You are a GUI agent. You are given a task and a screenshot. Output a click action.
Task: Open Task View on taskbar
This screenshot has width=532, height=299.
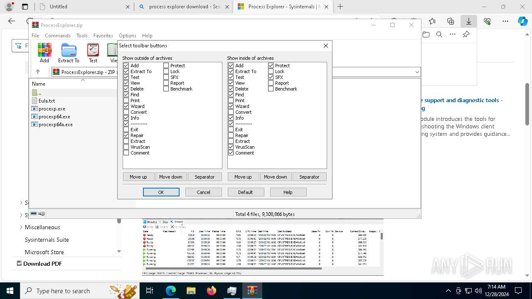[x=150, y=291]
